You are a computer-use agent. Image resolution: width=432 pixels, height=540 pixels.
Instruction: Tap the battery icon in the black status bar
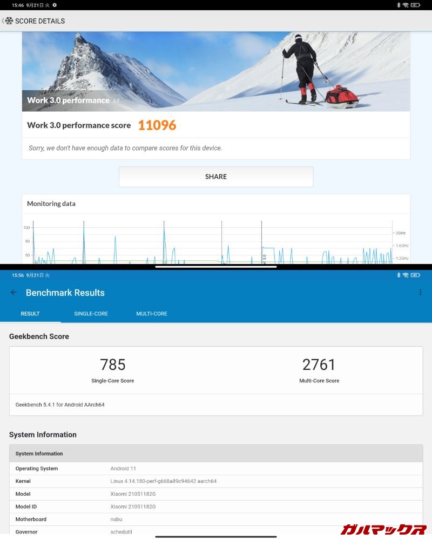[415, 5]
